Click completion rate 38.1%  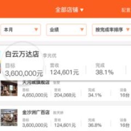104,72
